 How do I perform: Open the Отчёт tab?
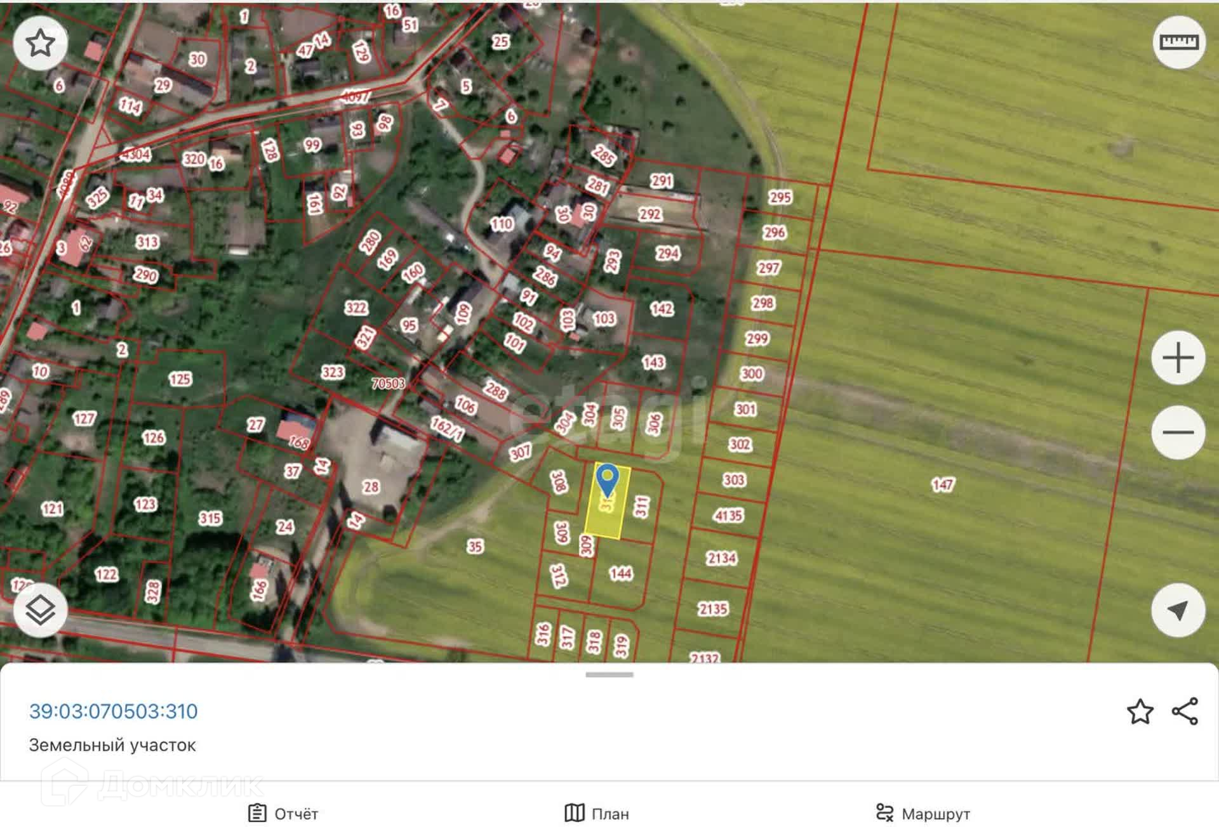tap(283, 814)
